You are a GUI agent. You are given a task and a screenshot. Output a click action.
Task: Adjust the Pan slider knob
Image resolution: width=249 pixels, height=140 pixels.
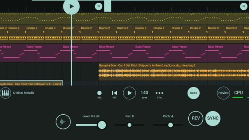point(130,125)
